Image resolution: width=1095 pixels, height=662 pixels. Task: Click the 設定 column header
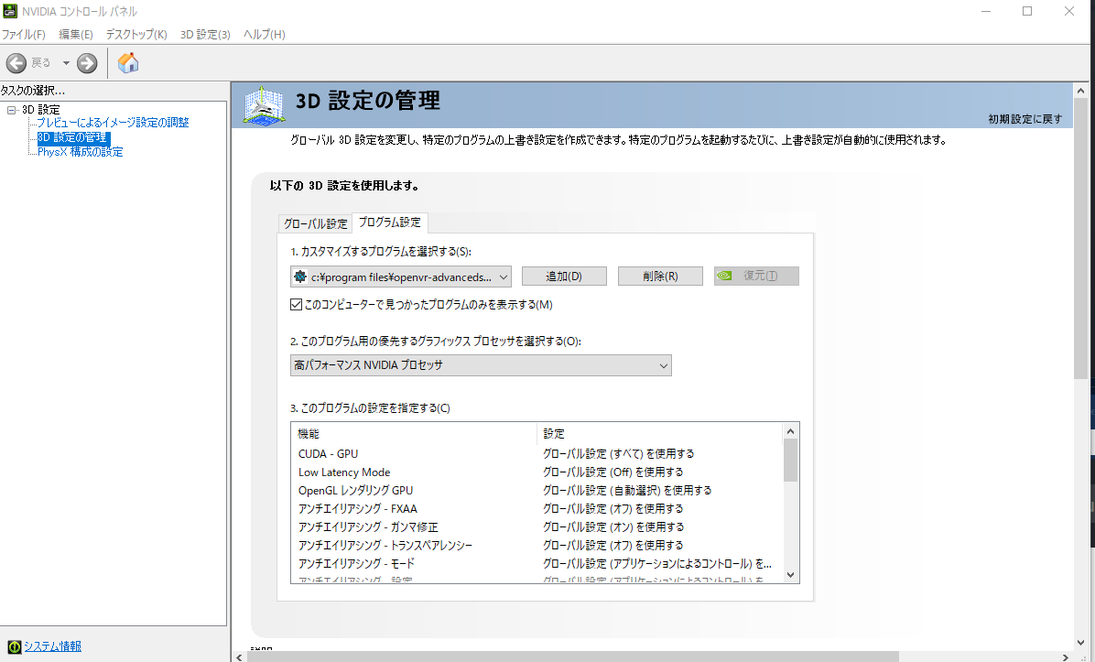659,434
